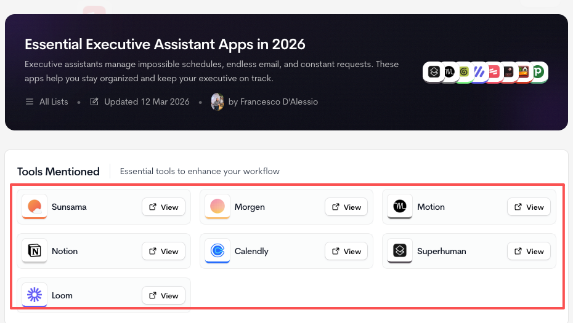Open the Motion View button
The image size is (573, 323).
pos(529,207)
